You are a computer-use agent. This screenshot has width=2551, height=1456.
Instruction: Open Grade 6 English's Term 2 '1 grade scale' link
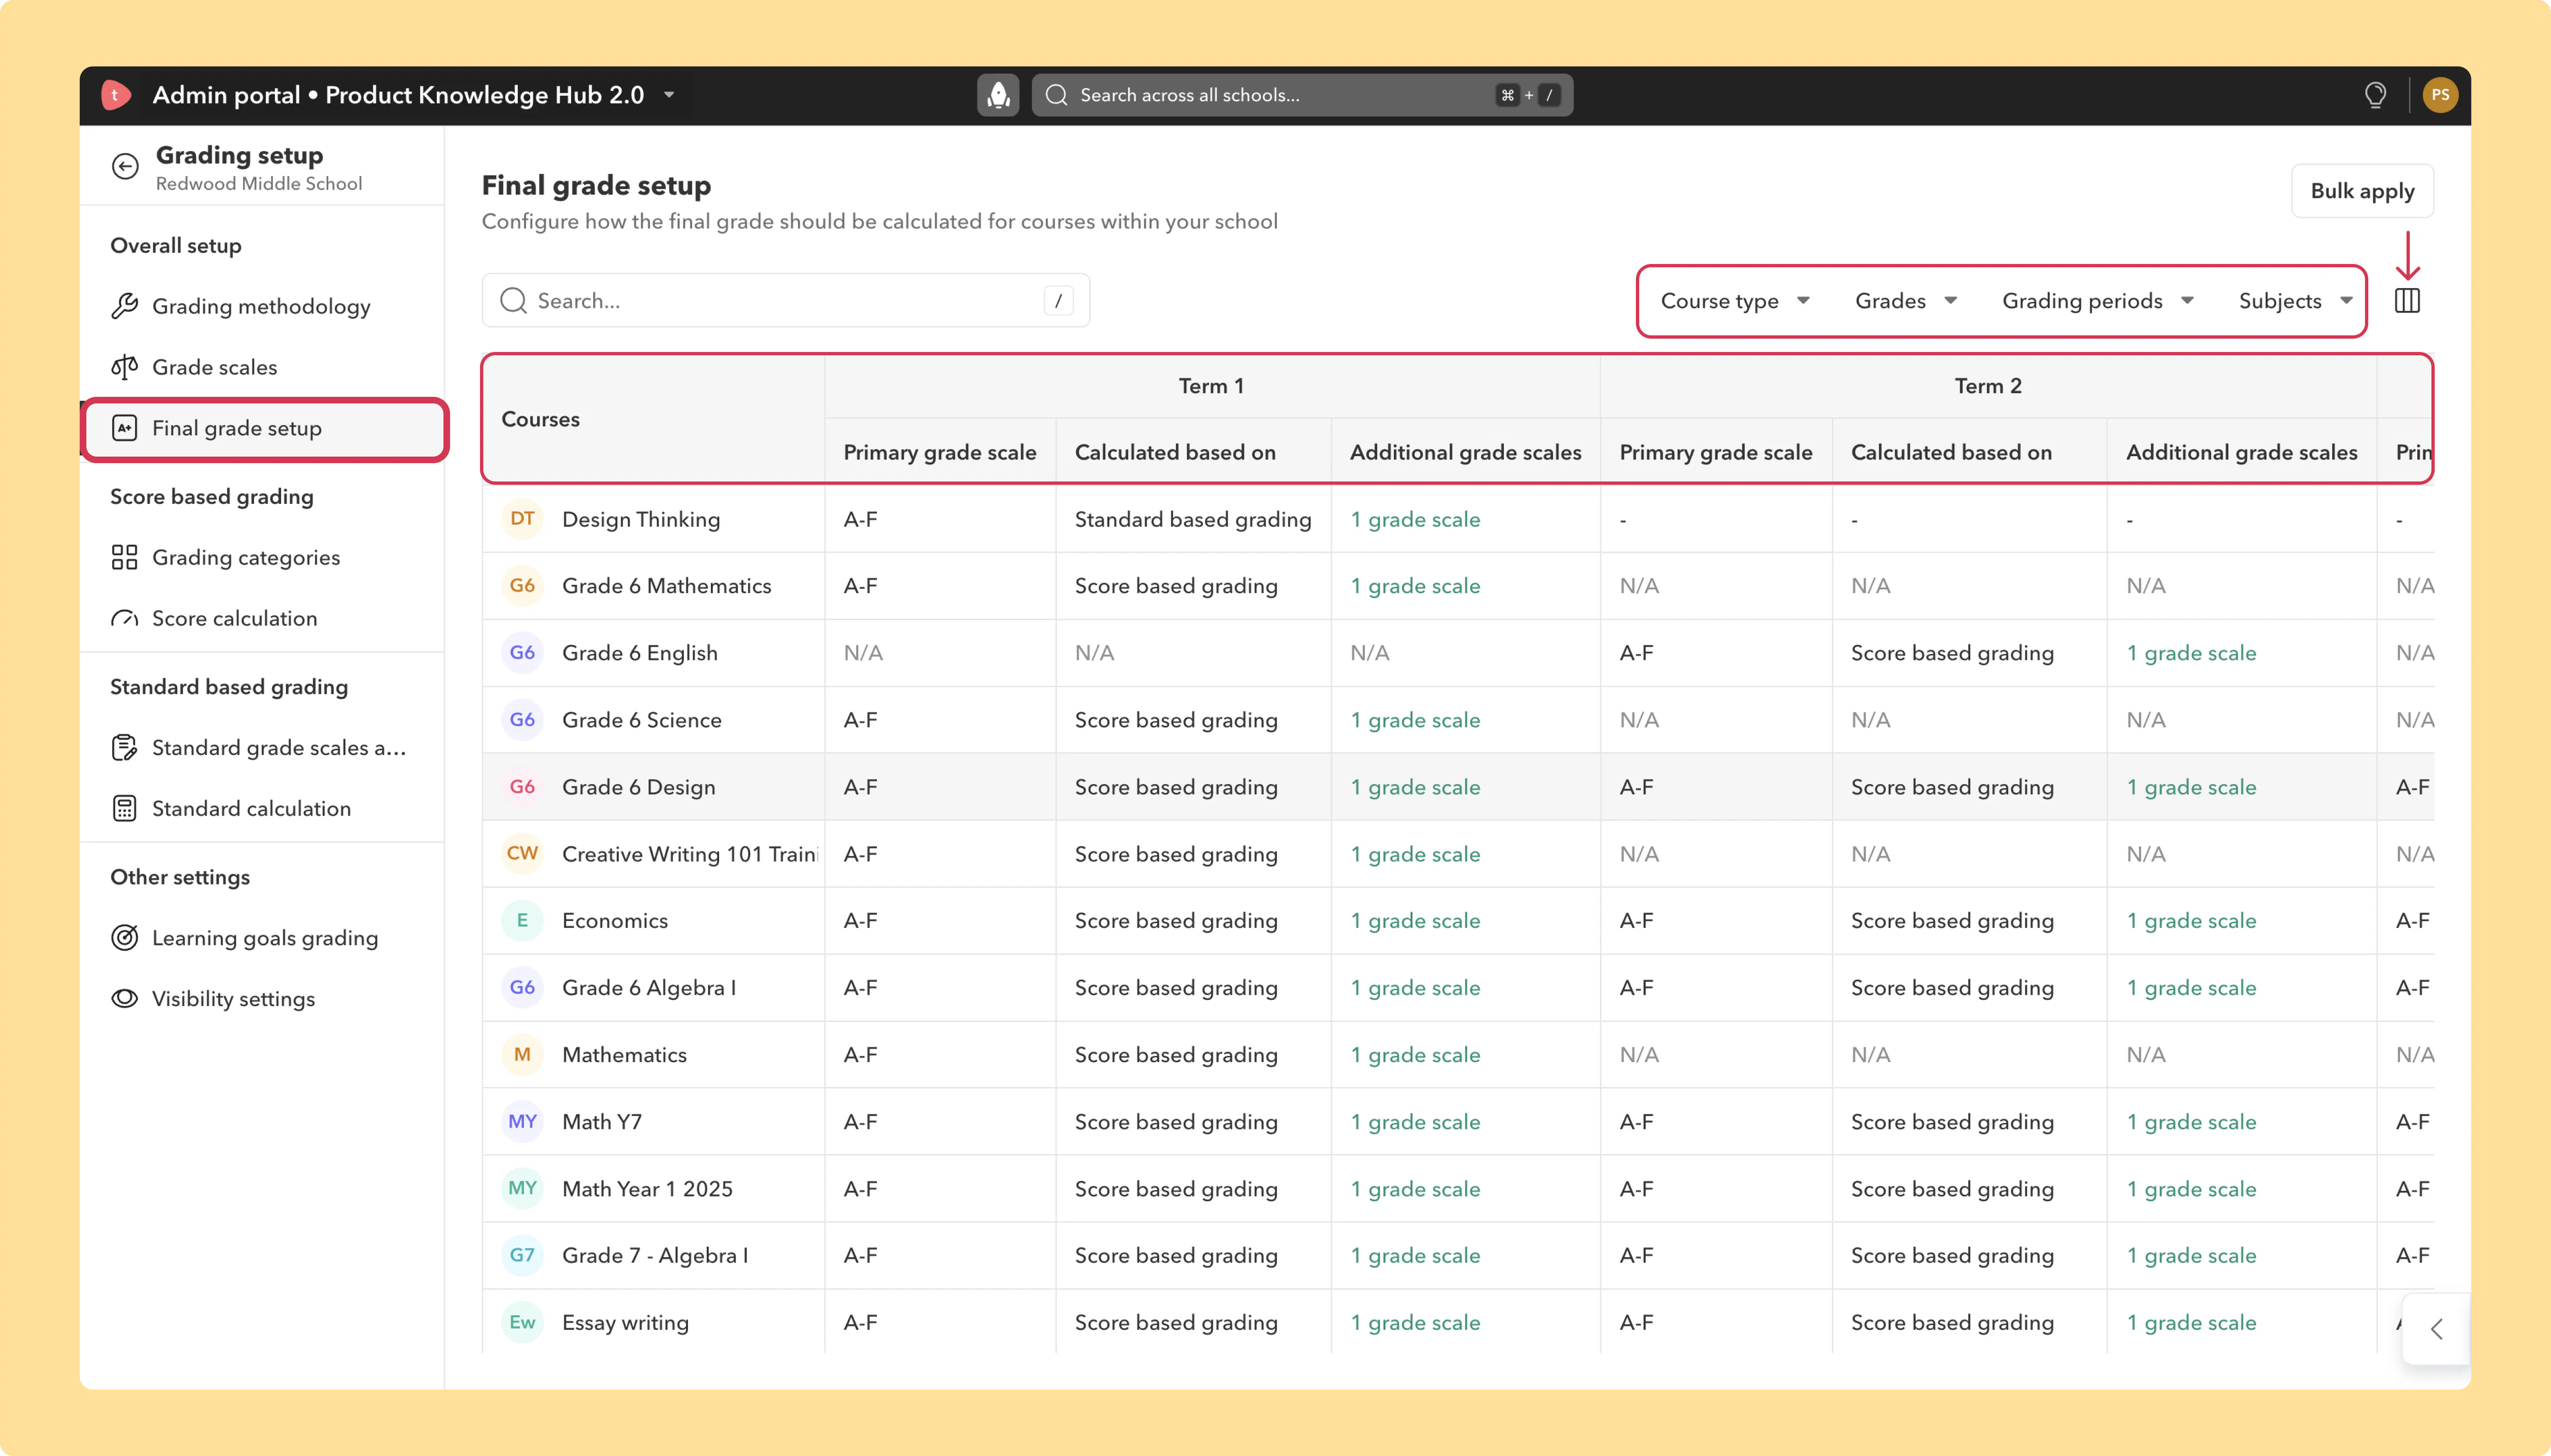click(2191, 653)
